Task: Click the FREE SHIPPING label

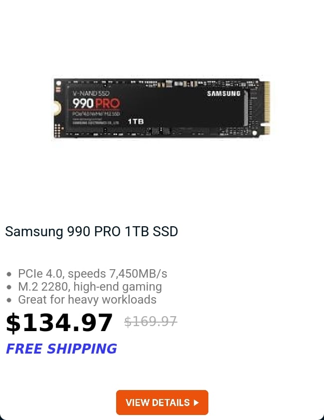Action: pyautogui.click(x=61, y=349)
